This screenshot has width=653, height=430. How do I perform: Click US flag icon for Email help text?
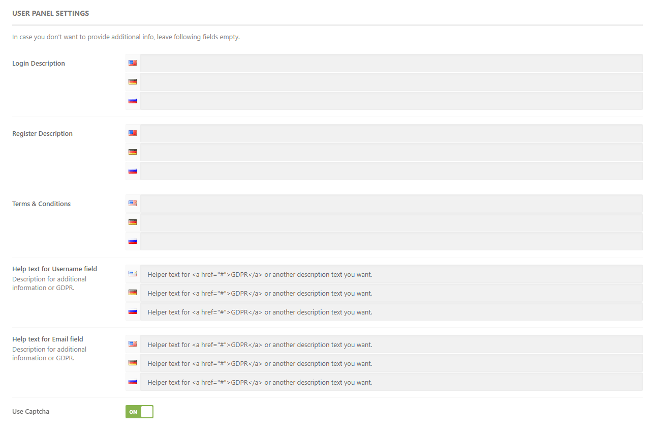click(133, 344)
